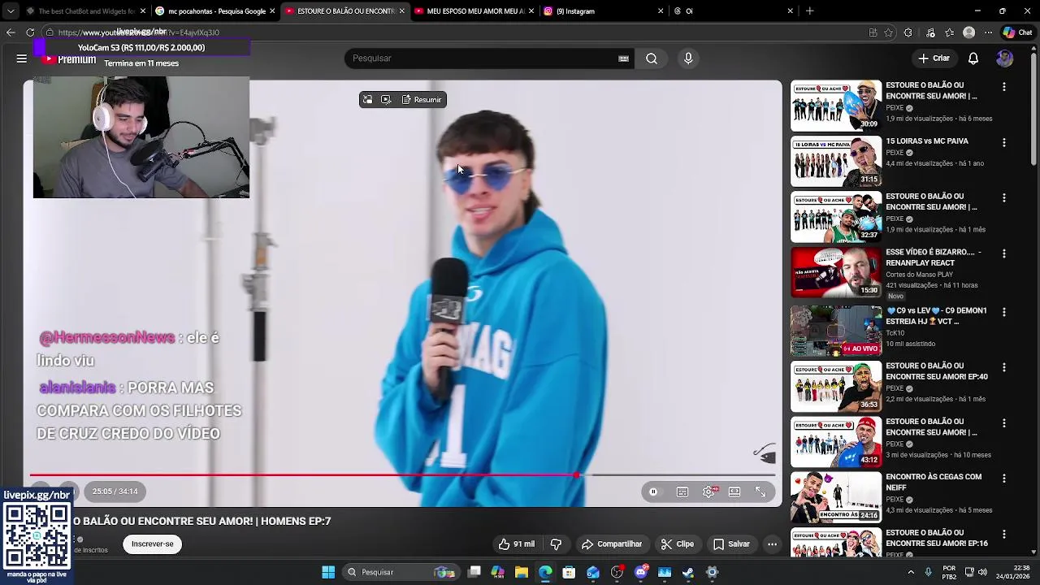The image size is (1040, 585).
Task: Open the C9 vs LEV live thumbnail
Action: [836, 331]
